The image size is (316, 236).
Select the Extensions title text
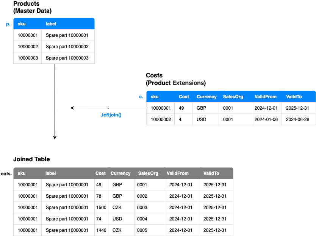point(188,83)
